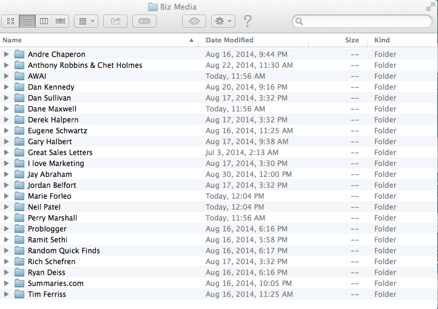Click the Jul 3, 2014, 2:13 AM date
This screenshot has width=438, height=309.
click(242, 153)
